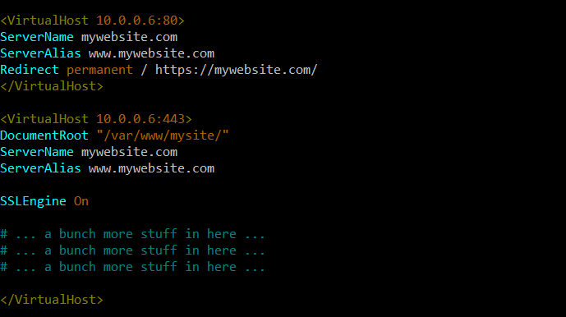Click the second ServerName directive keyword
The image size is (566, 317).
pos(37,152)
